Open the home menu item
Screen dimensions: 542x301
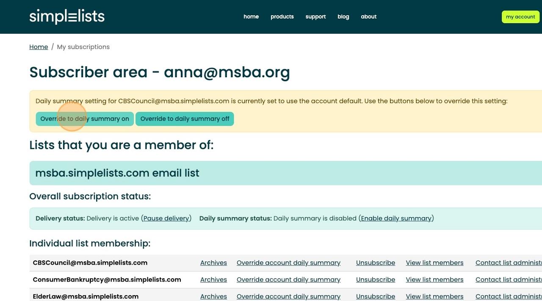251,16
